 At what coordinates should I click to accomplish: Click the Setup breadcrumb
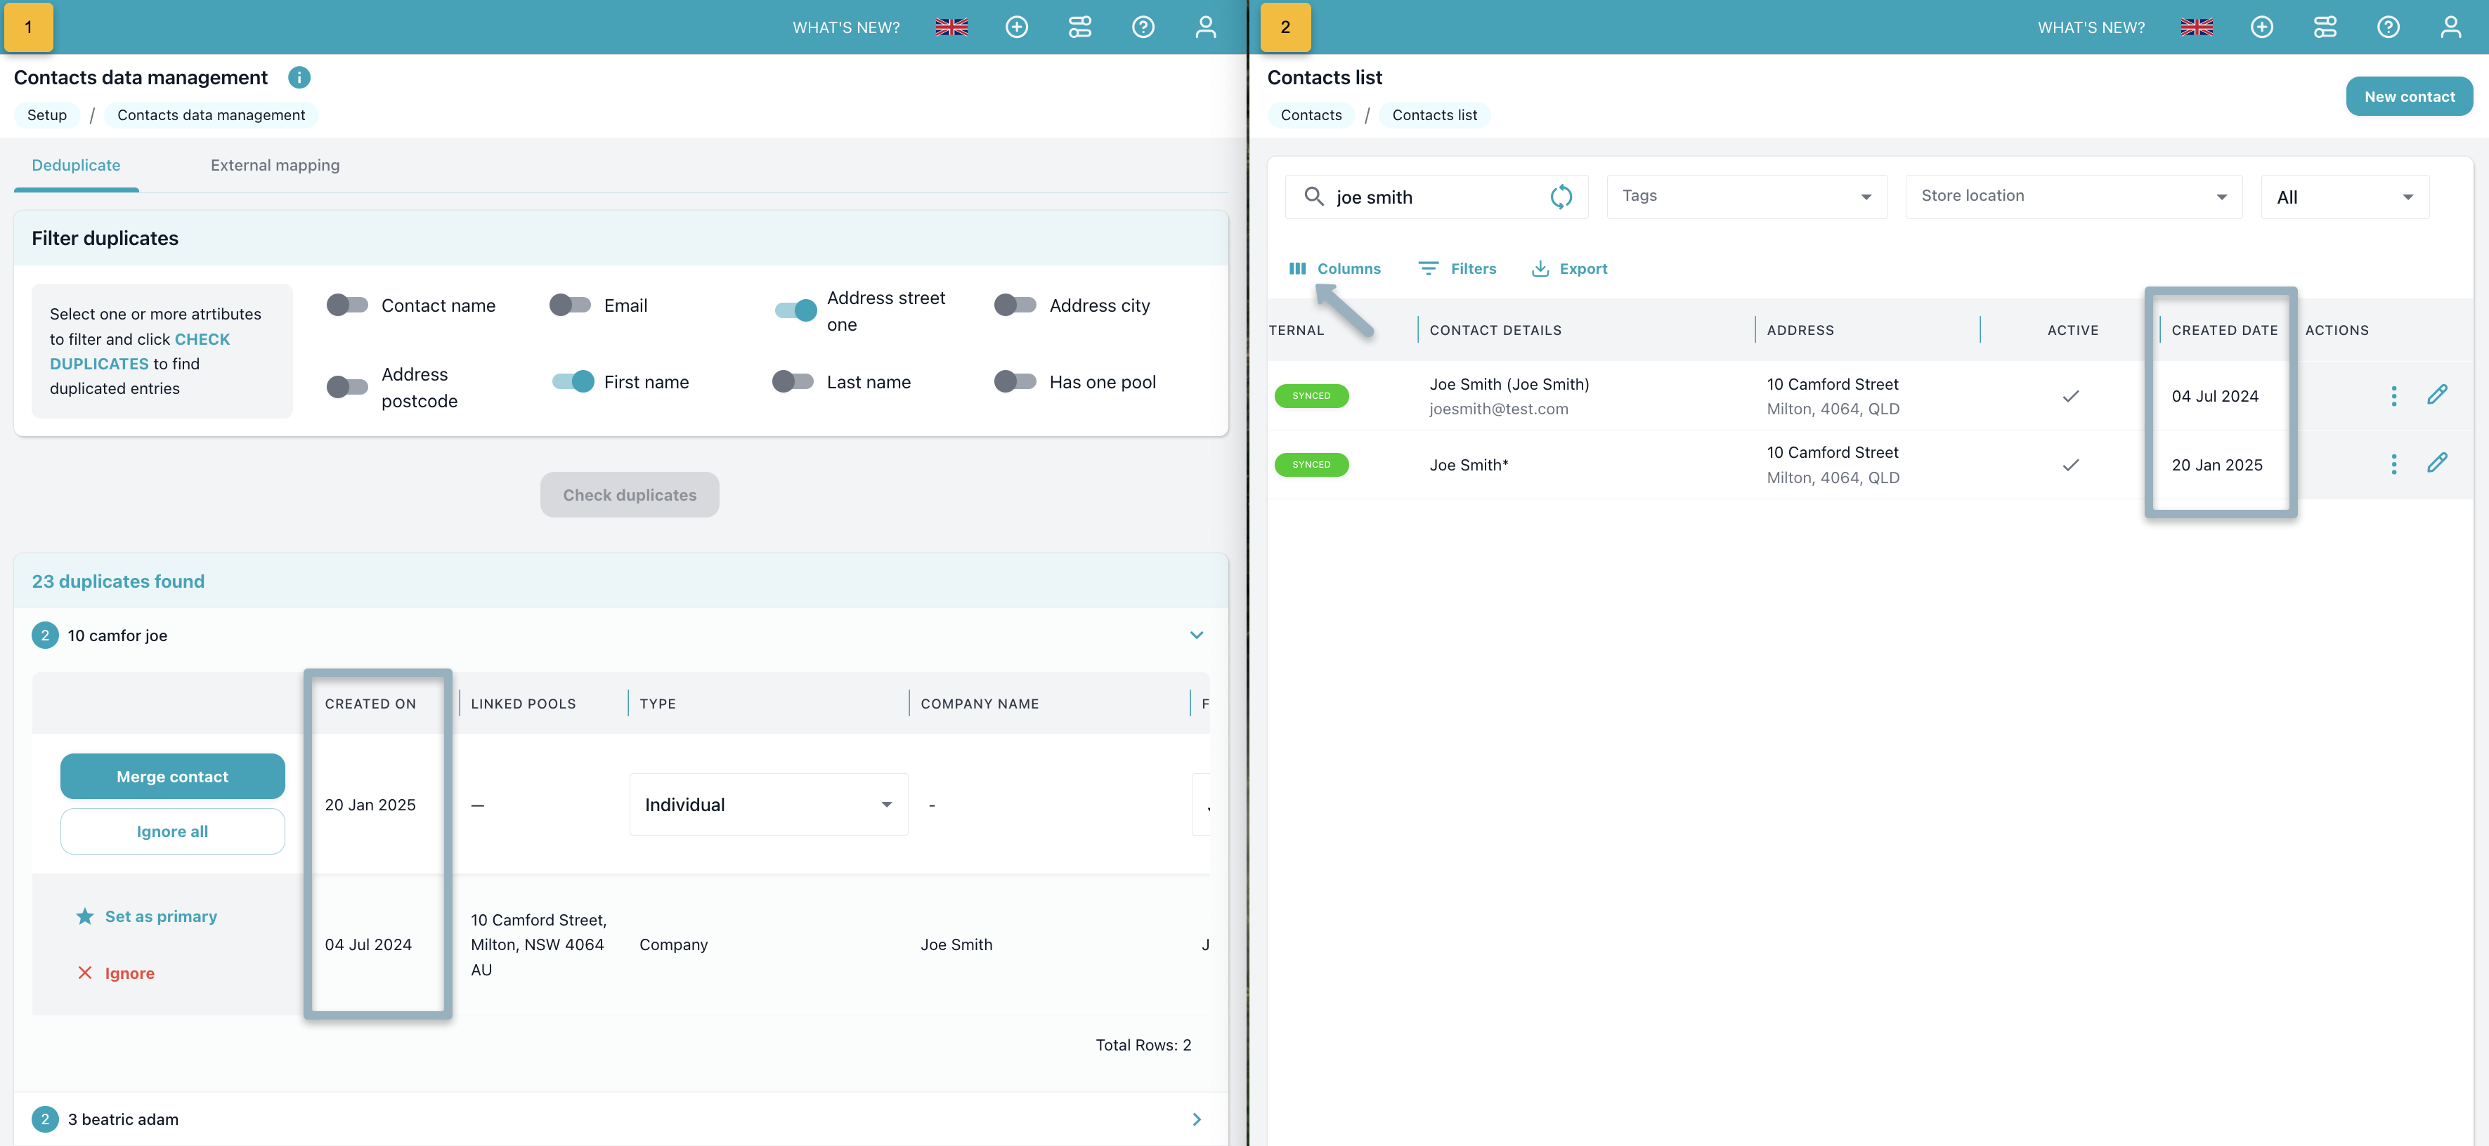coord(46,115)
